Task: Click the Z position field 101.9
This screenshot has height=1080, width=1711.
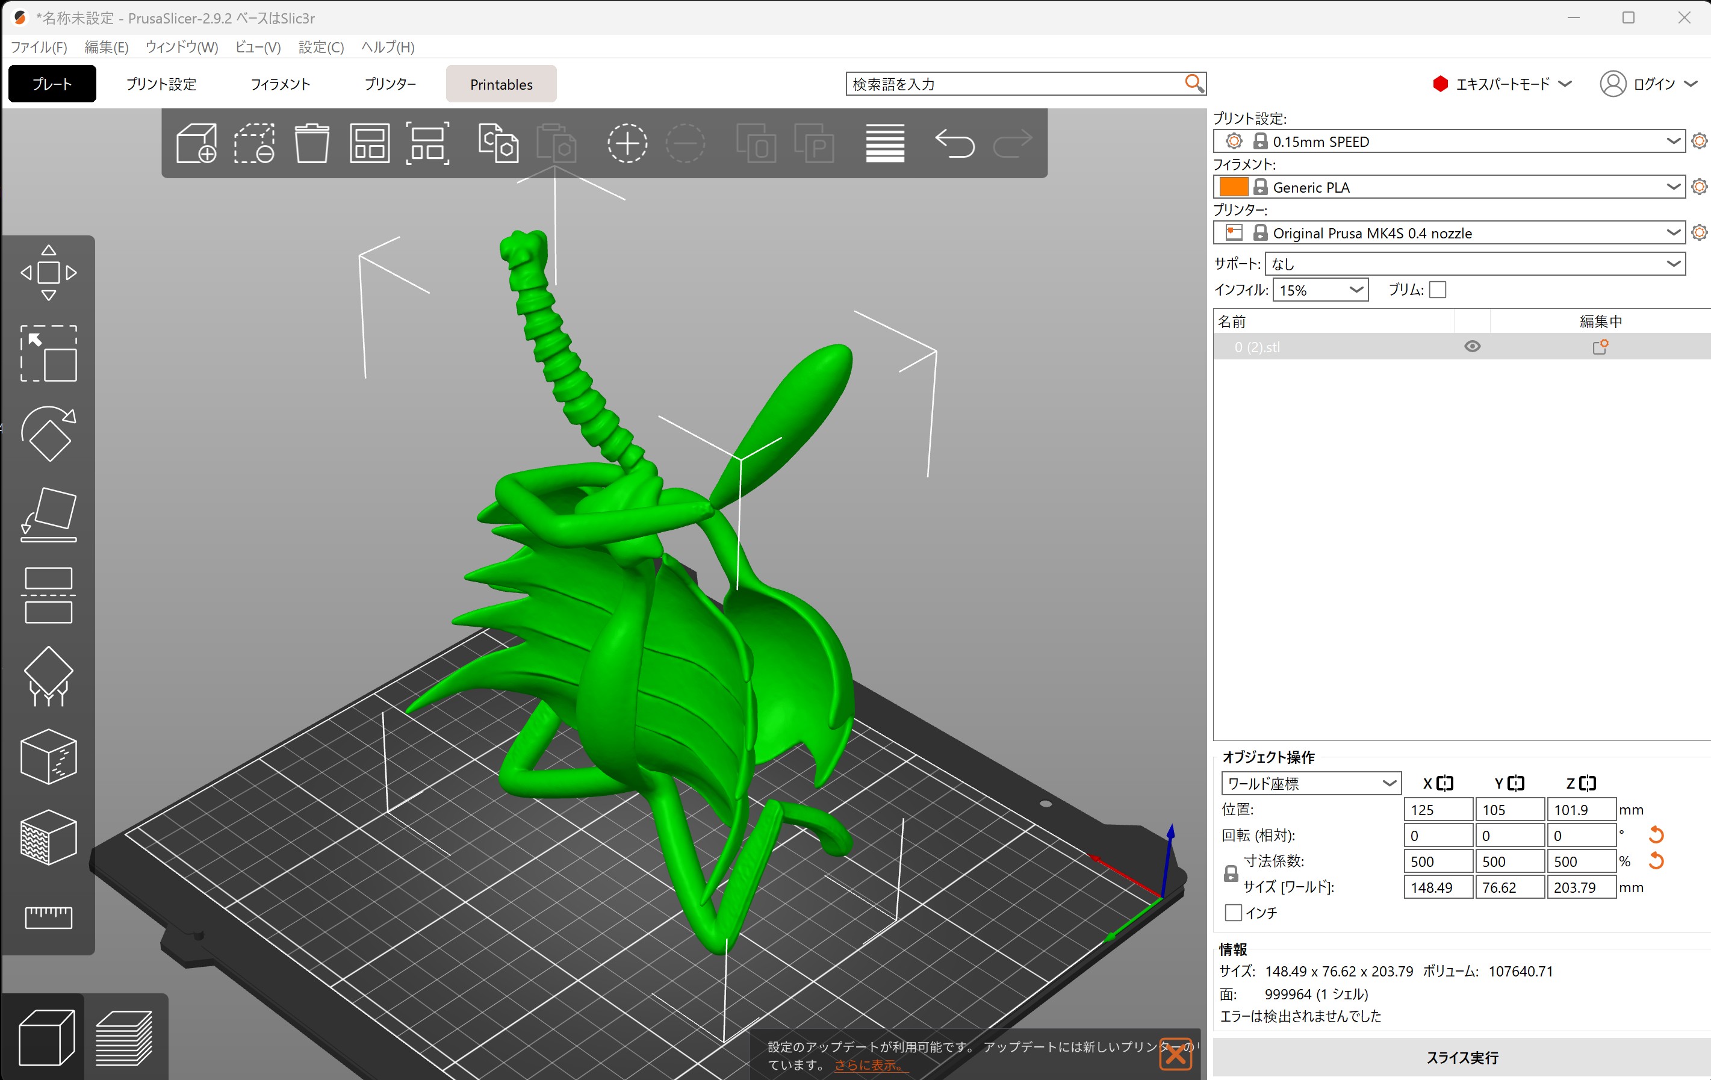Action: [1581, 809]
